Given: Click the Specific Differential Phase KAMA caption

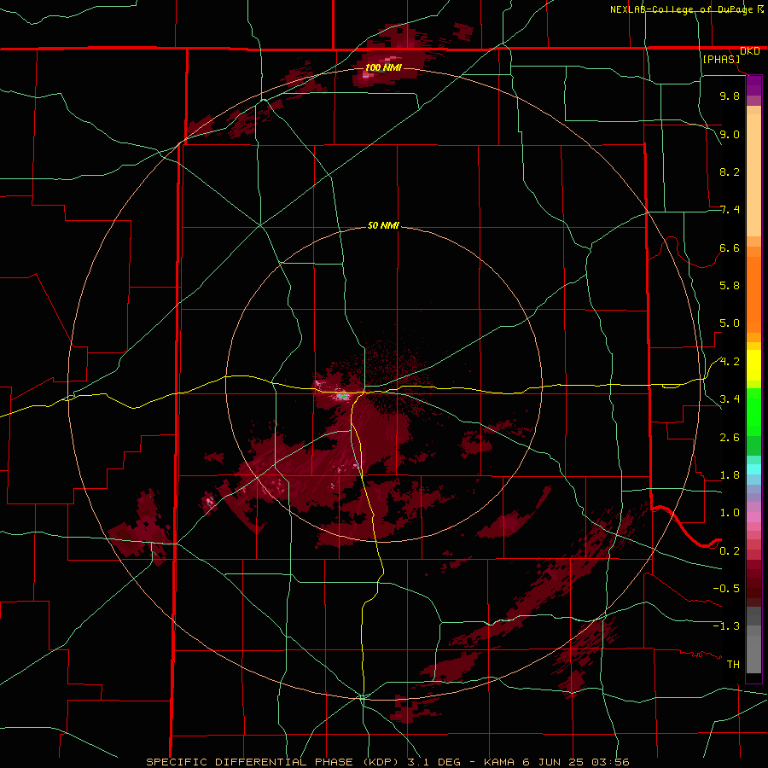Looking at the screenshot, I should coord(387,762).
